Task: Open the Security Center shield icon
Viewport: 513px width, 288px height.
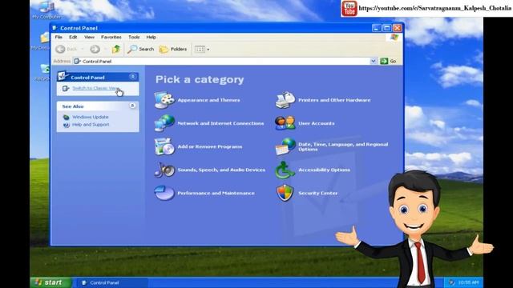Action: click(x=285, y=193)
